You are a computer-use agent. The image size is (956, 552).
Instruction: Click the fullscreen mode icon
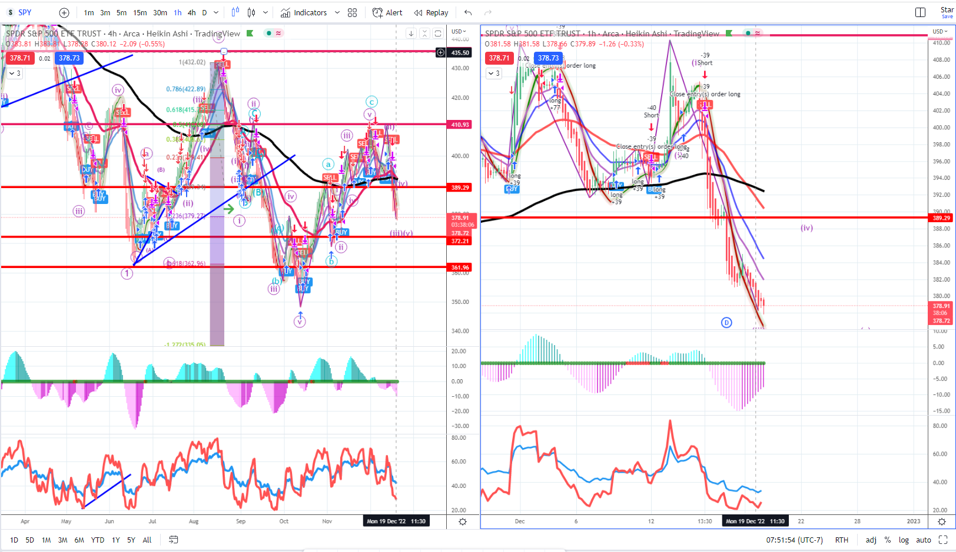[x=943, y=540]
